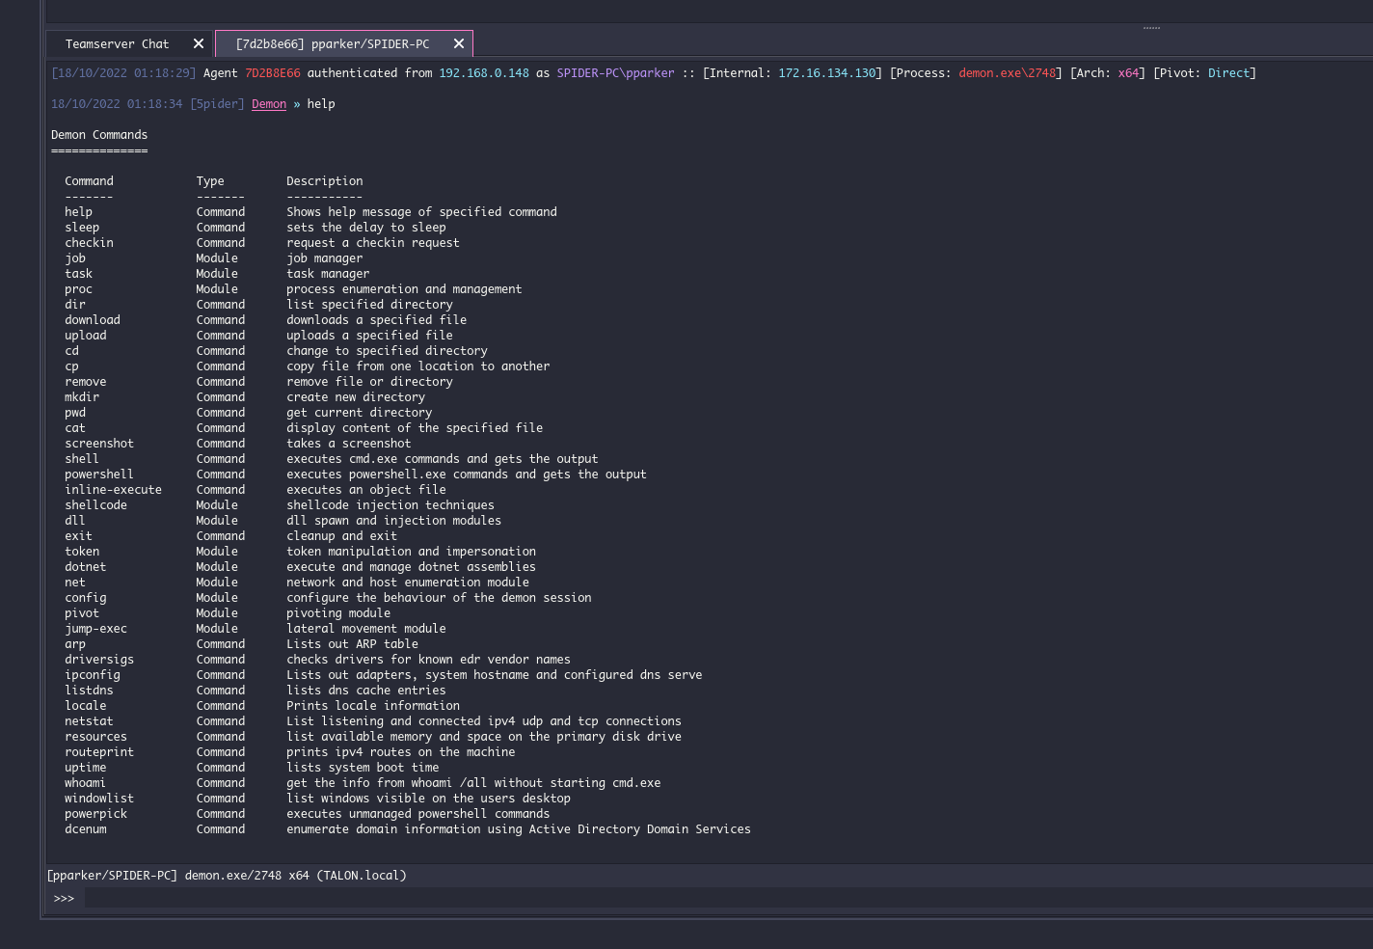The width and height of the screenshot is (1373, 949).
Task: Click the 'task' module name
Action: (x=78, y=274)
